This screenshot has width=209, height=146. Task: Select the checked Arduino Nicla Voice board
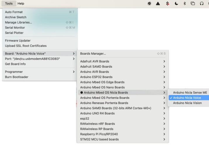(187, 98)
